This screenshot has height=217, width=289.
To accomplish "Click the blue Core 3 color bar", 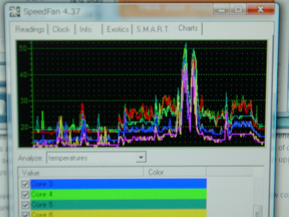I will 118,184.
